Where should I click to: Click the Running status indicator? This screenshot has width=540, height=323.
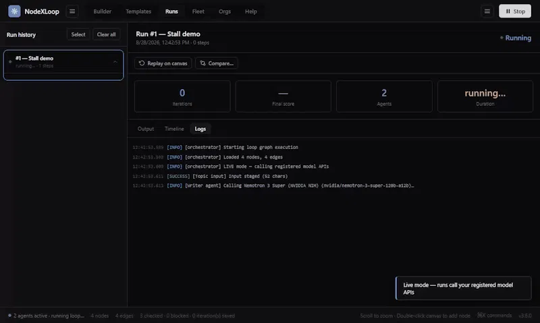coord(515,38)
